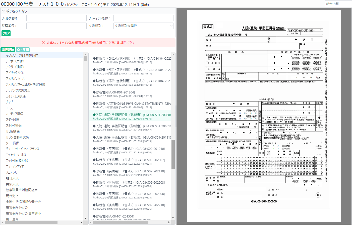This screenshot has height=225, width=352.
Task: Select 現代海上 folder
Action: pyautogui.click(x=42, y=196)
